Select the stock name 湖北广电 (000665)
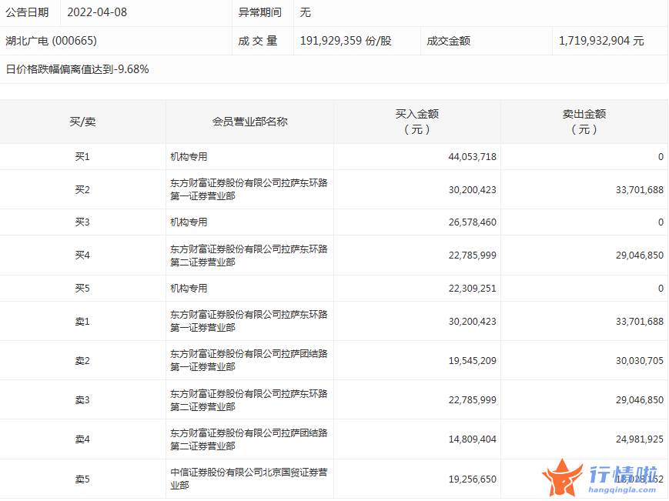 (52, 41)
